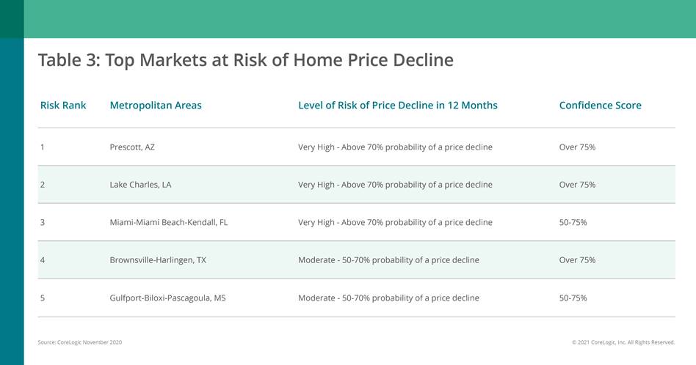This screenshot has width=696, height=365.
Task: Click Prescott's Very High risk description
Action: click(x=395, y=147)
